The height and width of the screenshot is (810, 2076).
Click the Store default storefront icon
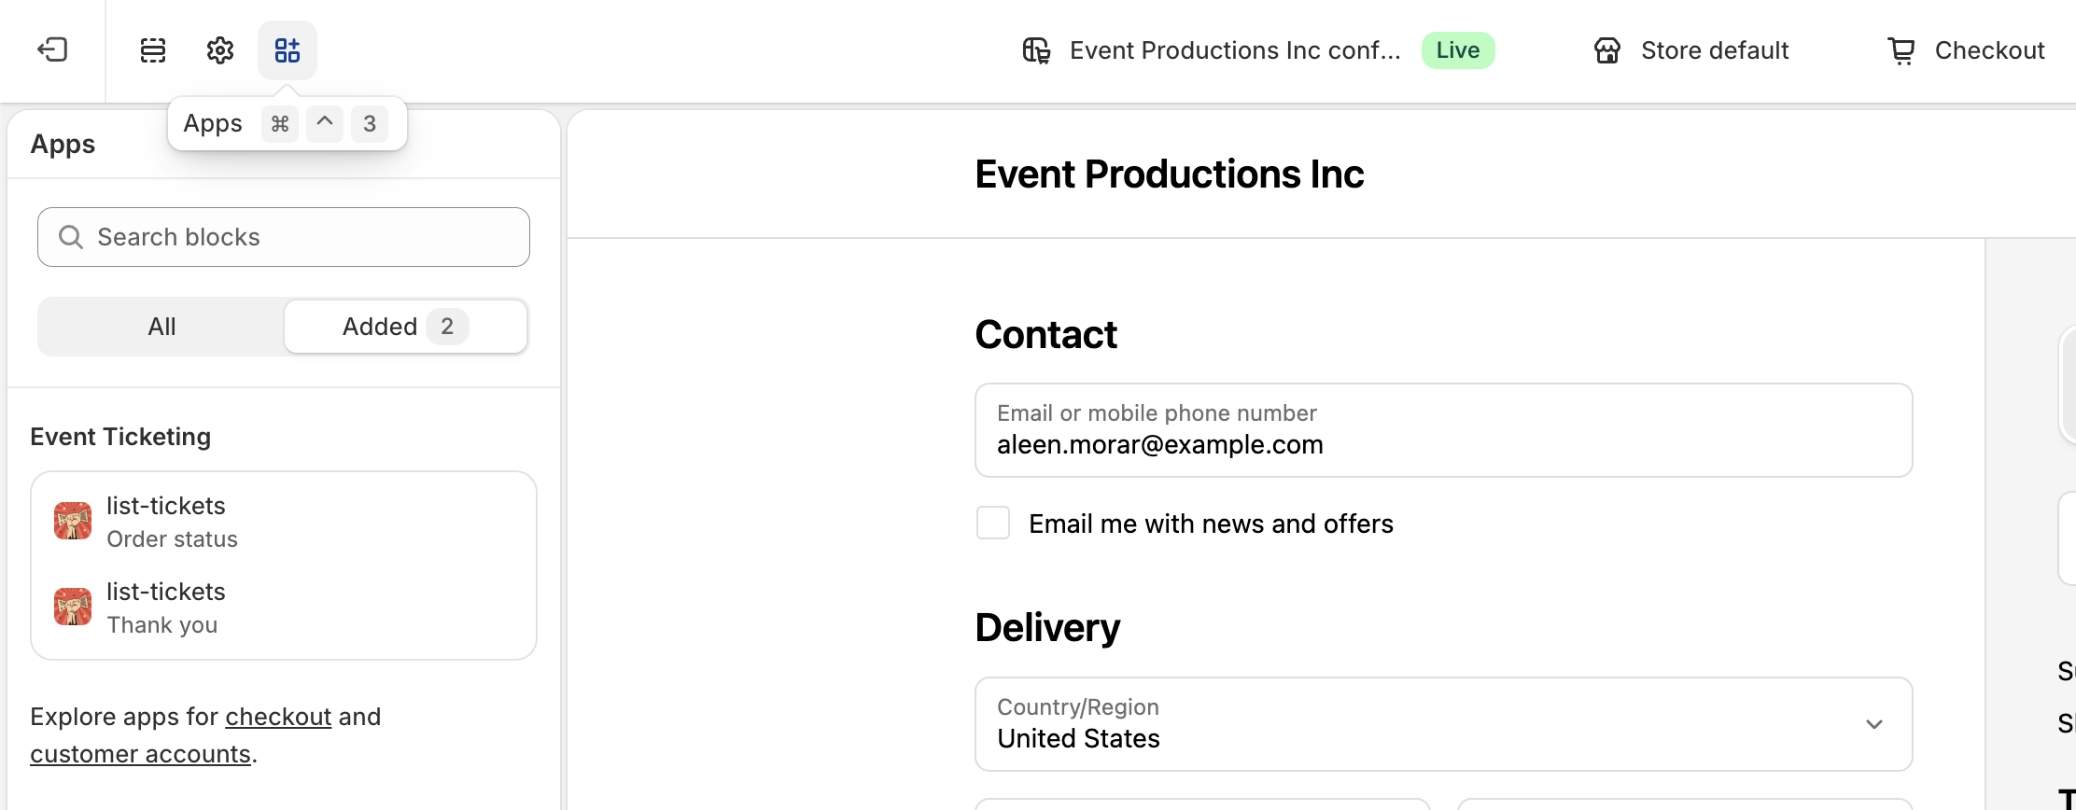(x=1606, y=50)
